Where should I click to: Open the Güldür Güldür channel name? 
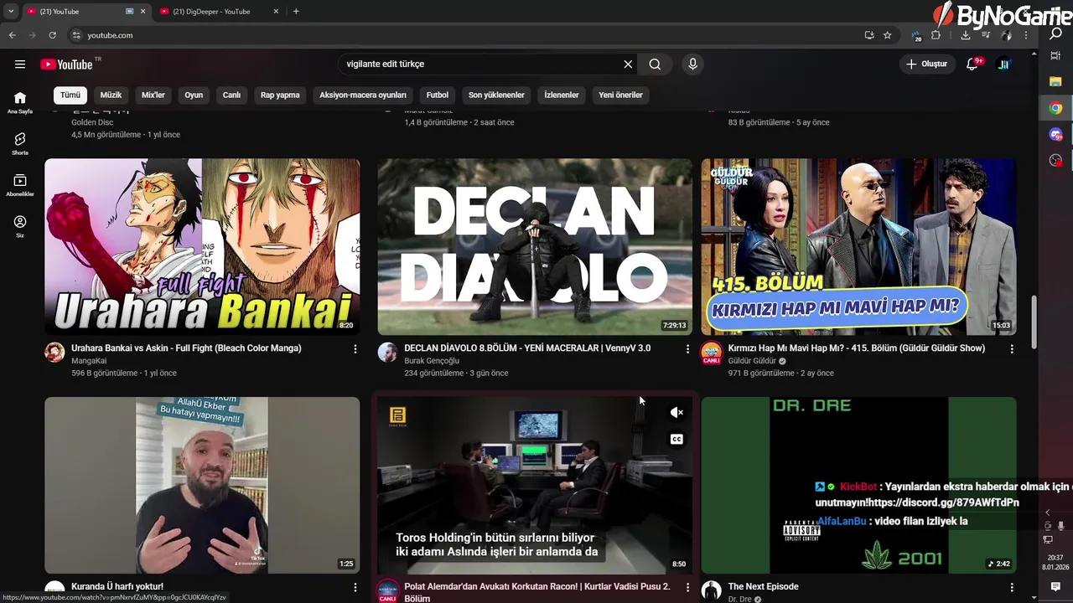click(752, 361)
